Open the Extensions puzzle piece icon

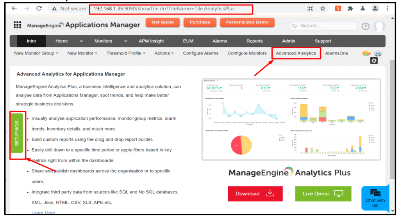pos(350,9)
